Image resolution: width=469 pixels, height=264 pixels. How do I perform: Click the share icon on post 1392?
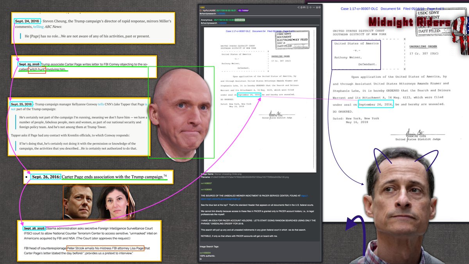tap(299, 7)
